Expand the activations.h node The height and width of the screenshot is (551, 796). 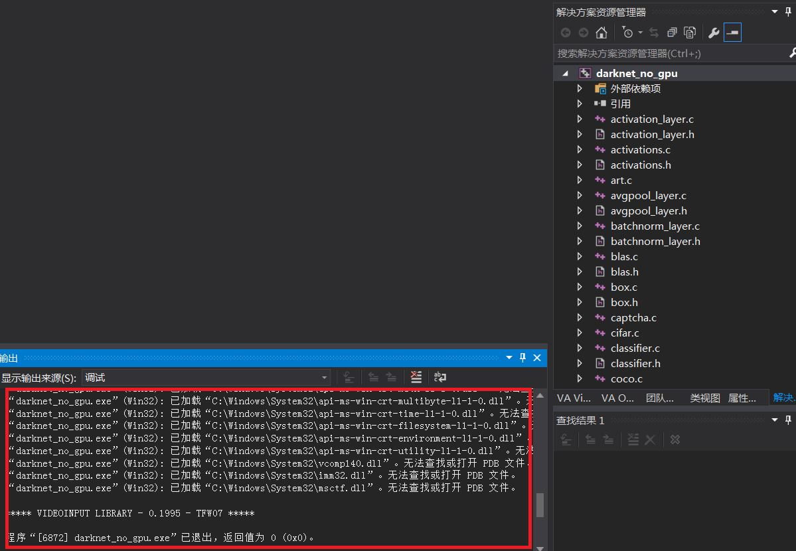(x=580, y=165)
